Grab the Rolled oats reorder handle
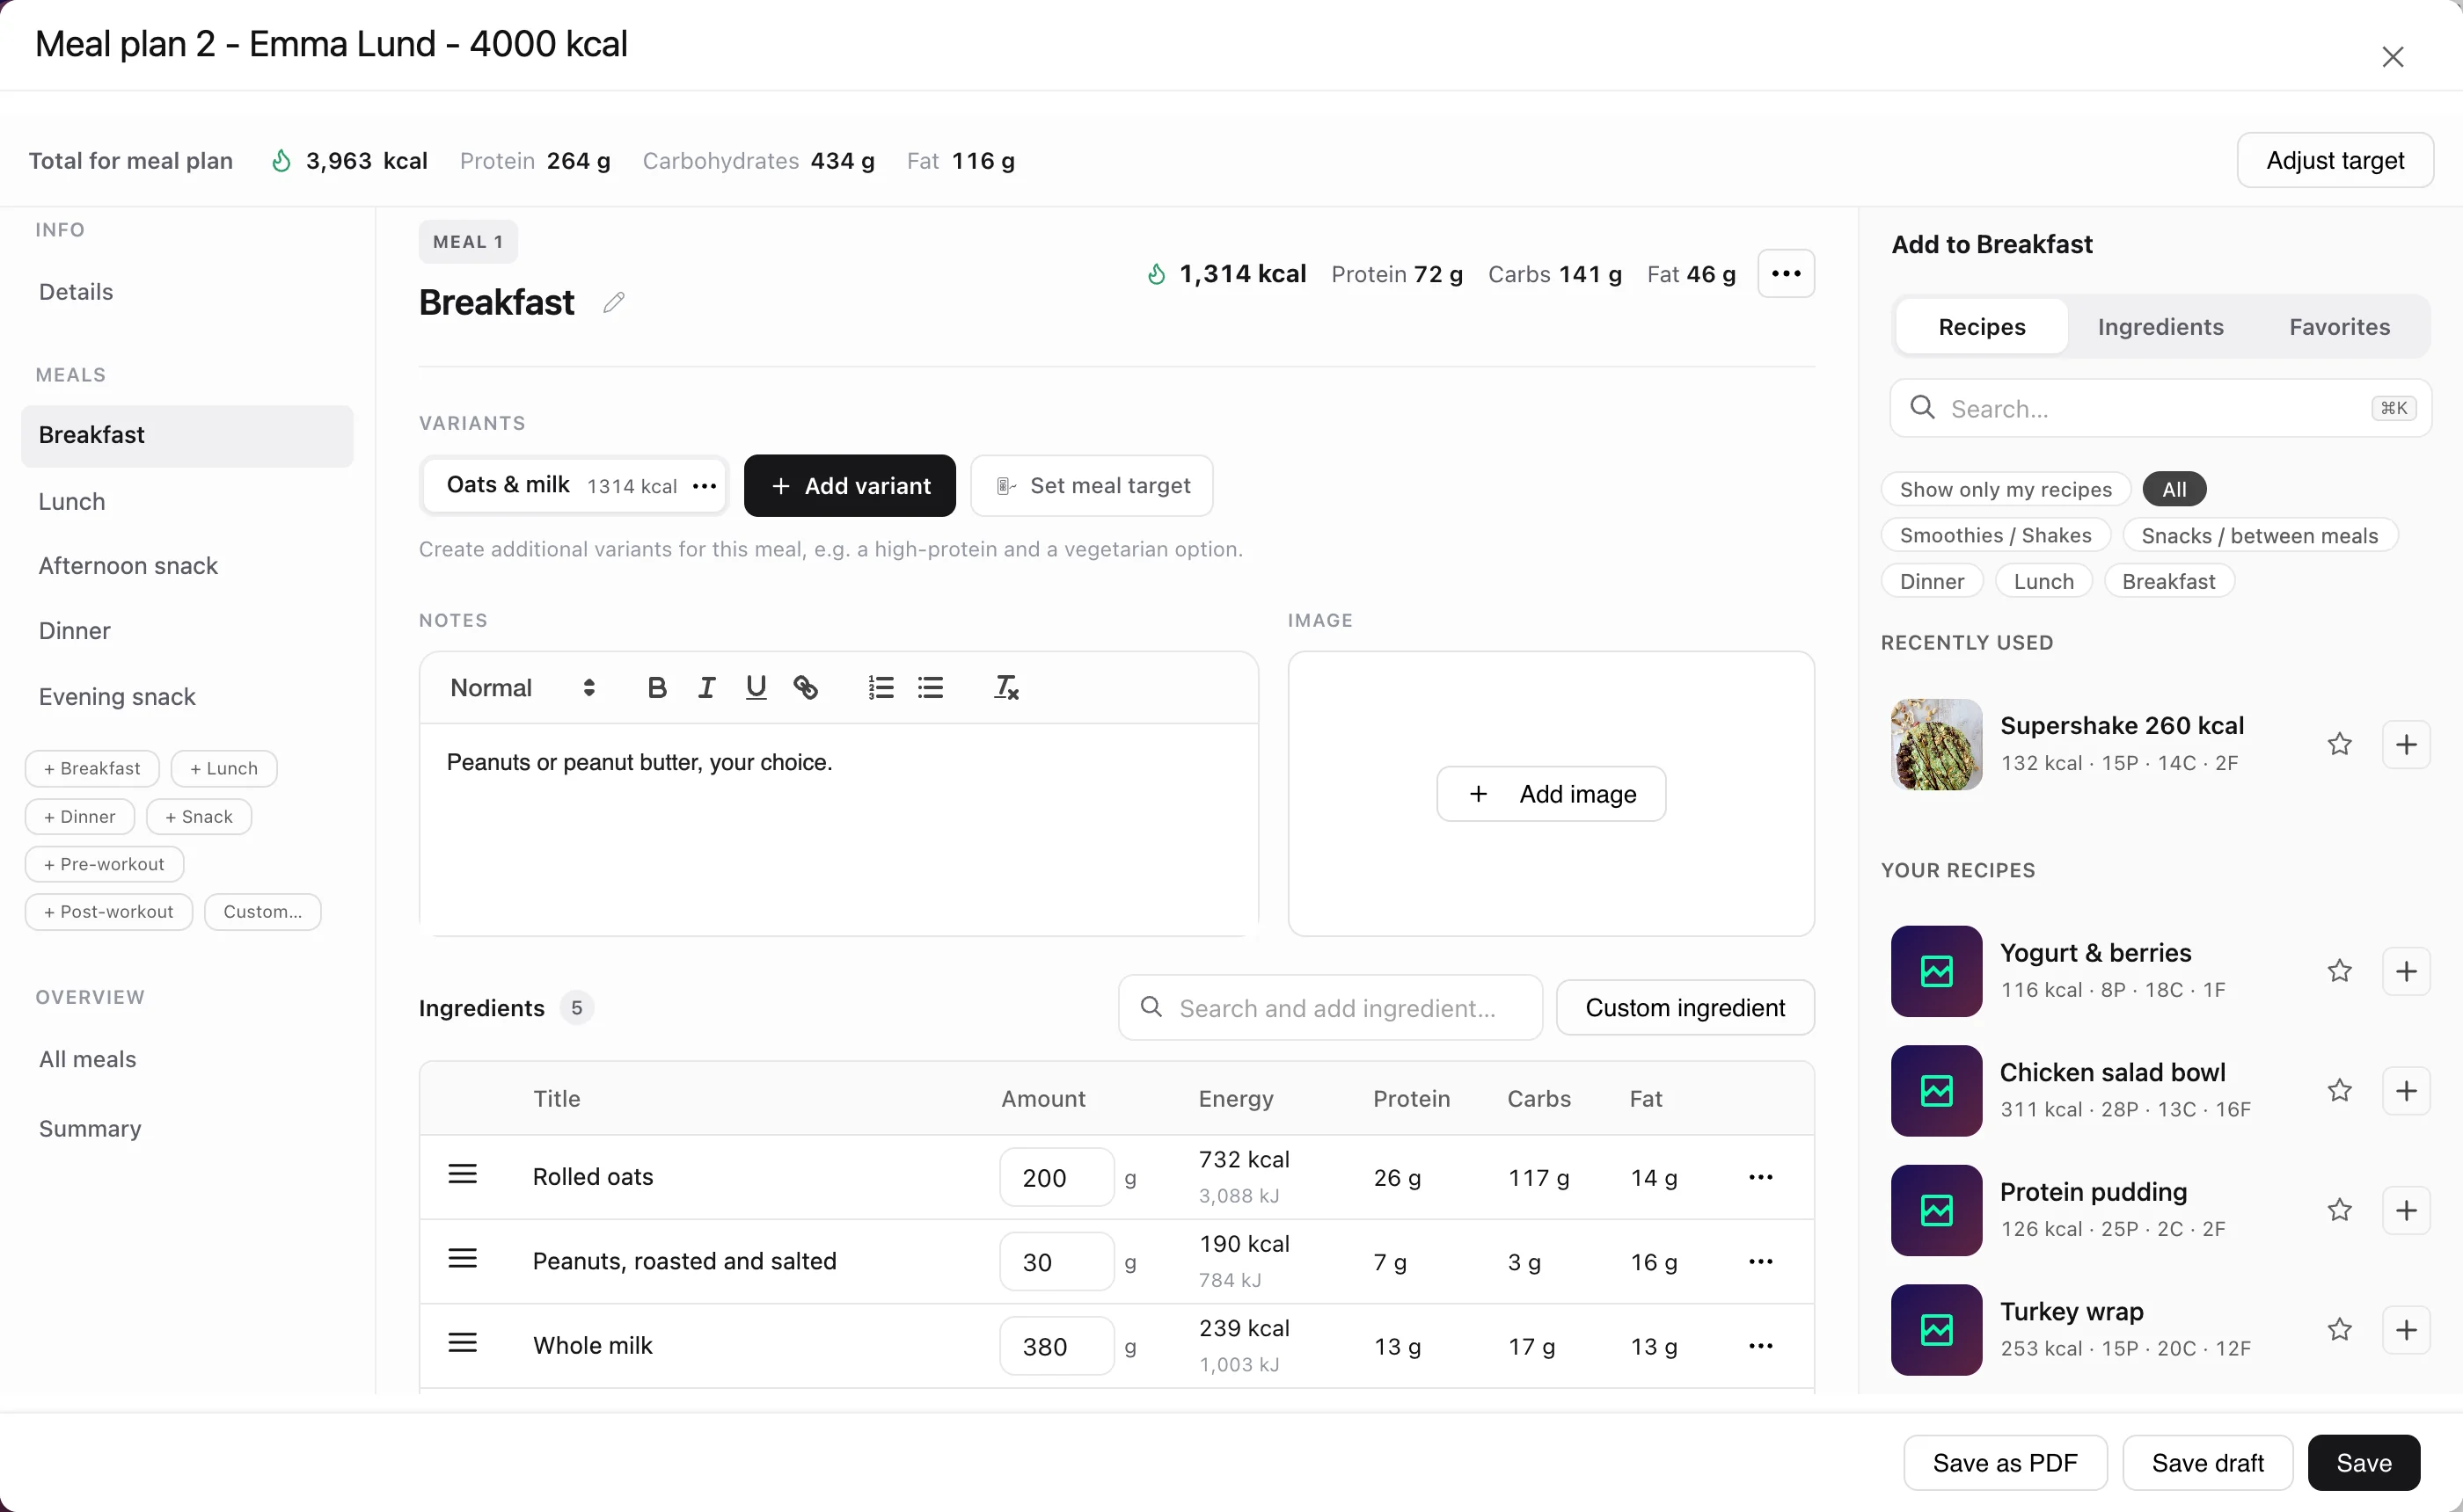Screen dimensions: 2463x1512 click(462, 1174)
